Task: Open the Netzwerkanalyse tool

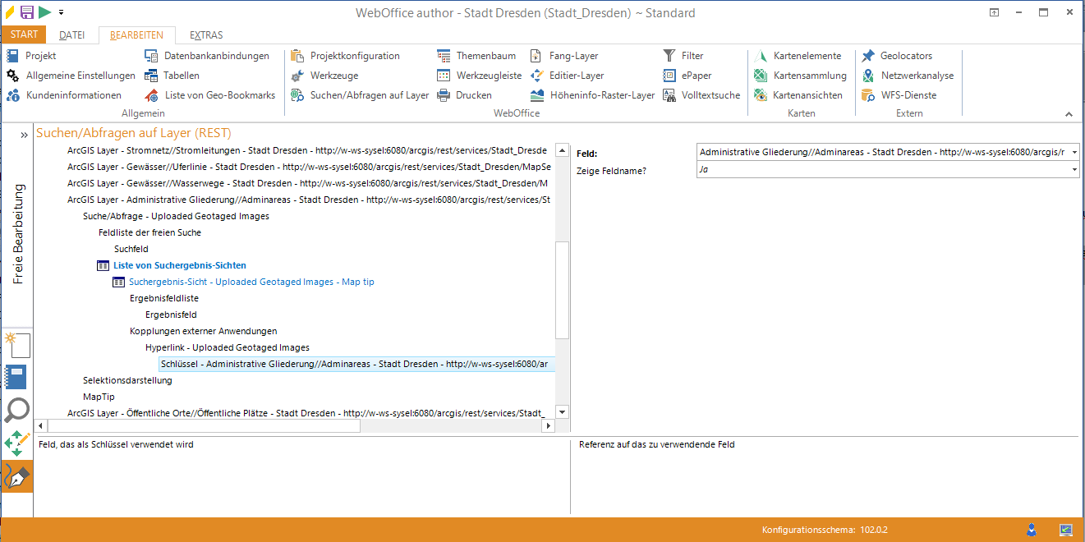Action: pyautogui.click(x=868, y=76)
